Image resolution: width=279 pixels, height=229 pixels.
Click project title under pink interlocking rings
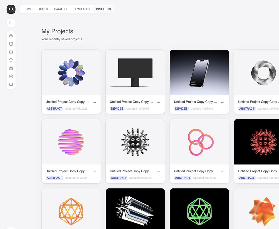click(x=195, y=171)
